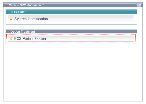Click the orange icon next to Vehicle S/W Management
This screenshot has height=104, width=146.
(x=7, y=5)
